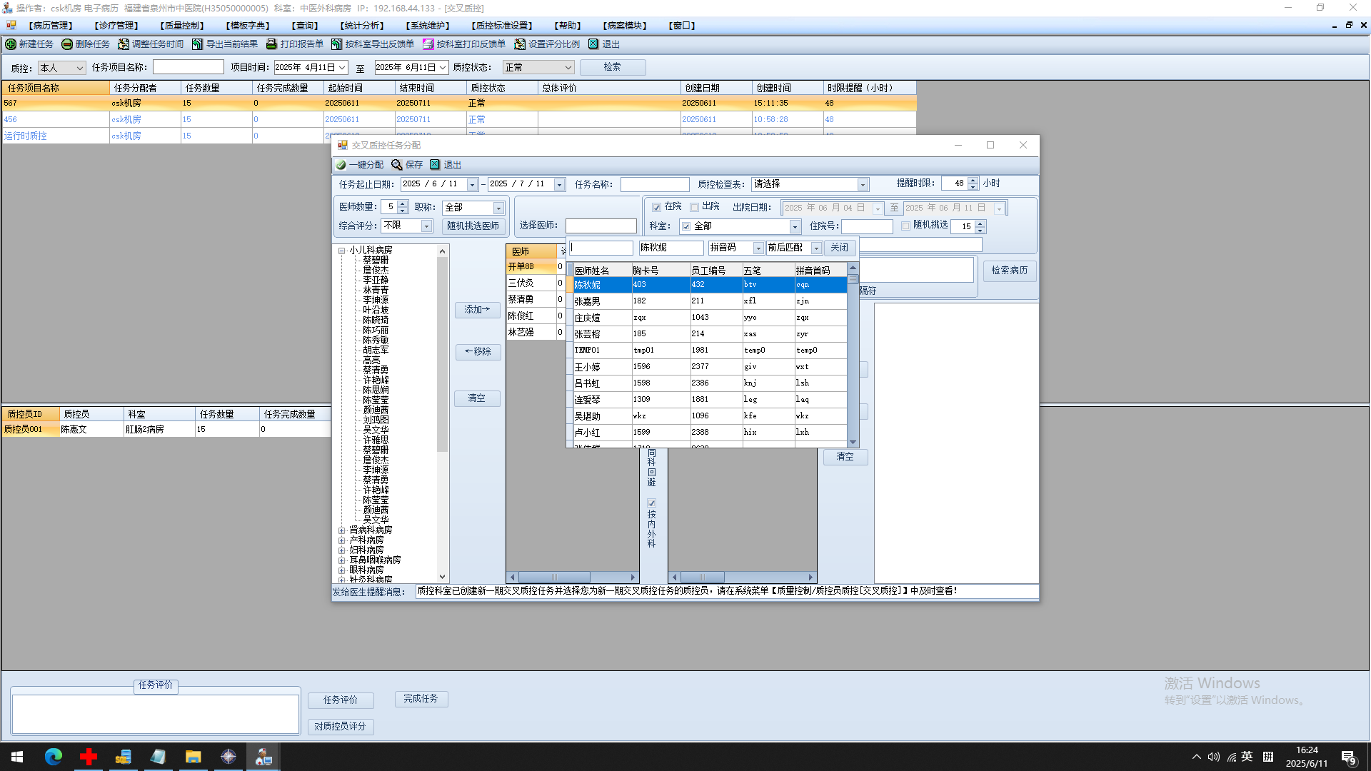Click the 打印报告单 printer icon

coord(271,44)
